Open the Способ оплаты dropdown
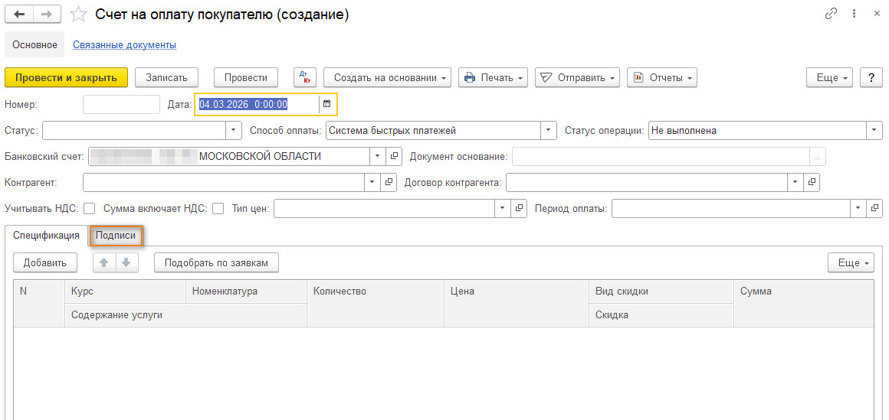 pyautogui.click(x=548, y=131)
